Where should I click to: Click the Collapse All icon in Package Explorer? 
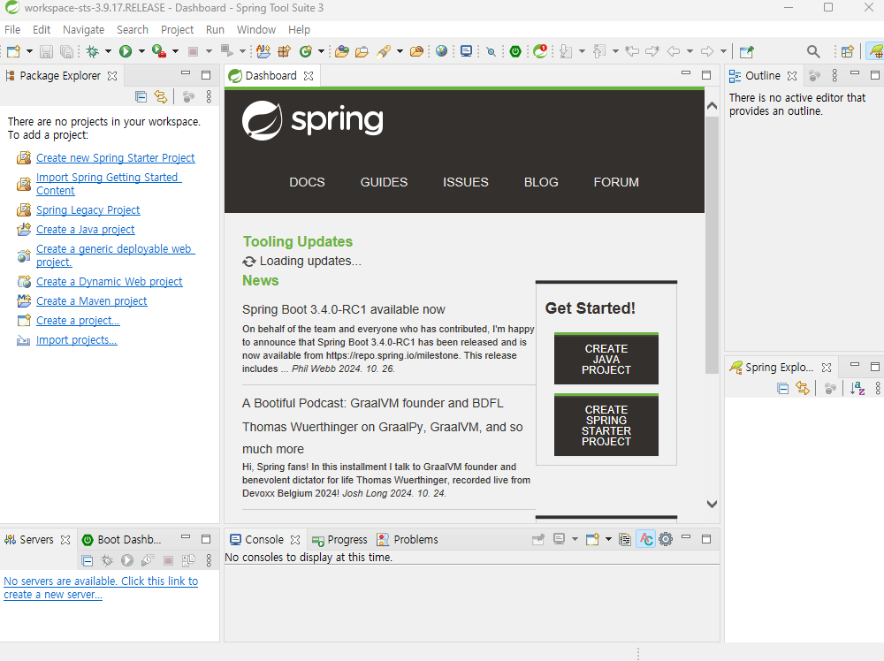point(141,96)
